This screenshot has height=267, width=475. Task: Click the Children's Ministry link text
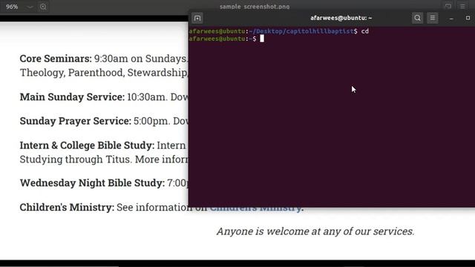tap(256, 208)
